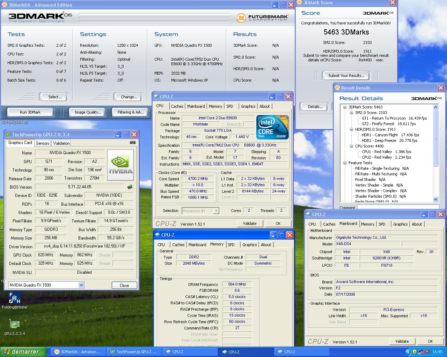Viewport: 447px width, 357px height.
Task: Open Mainboard tab in CPU-Z Memory window
Action: (x=197, y=245)
